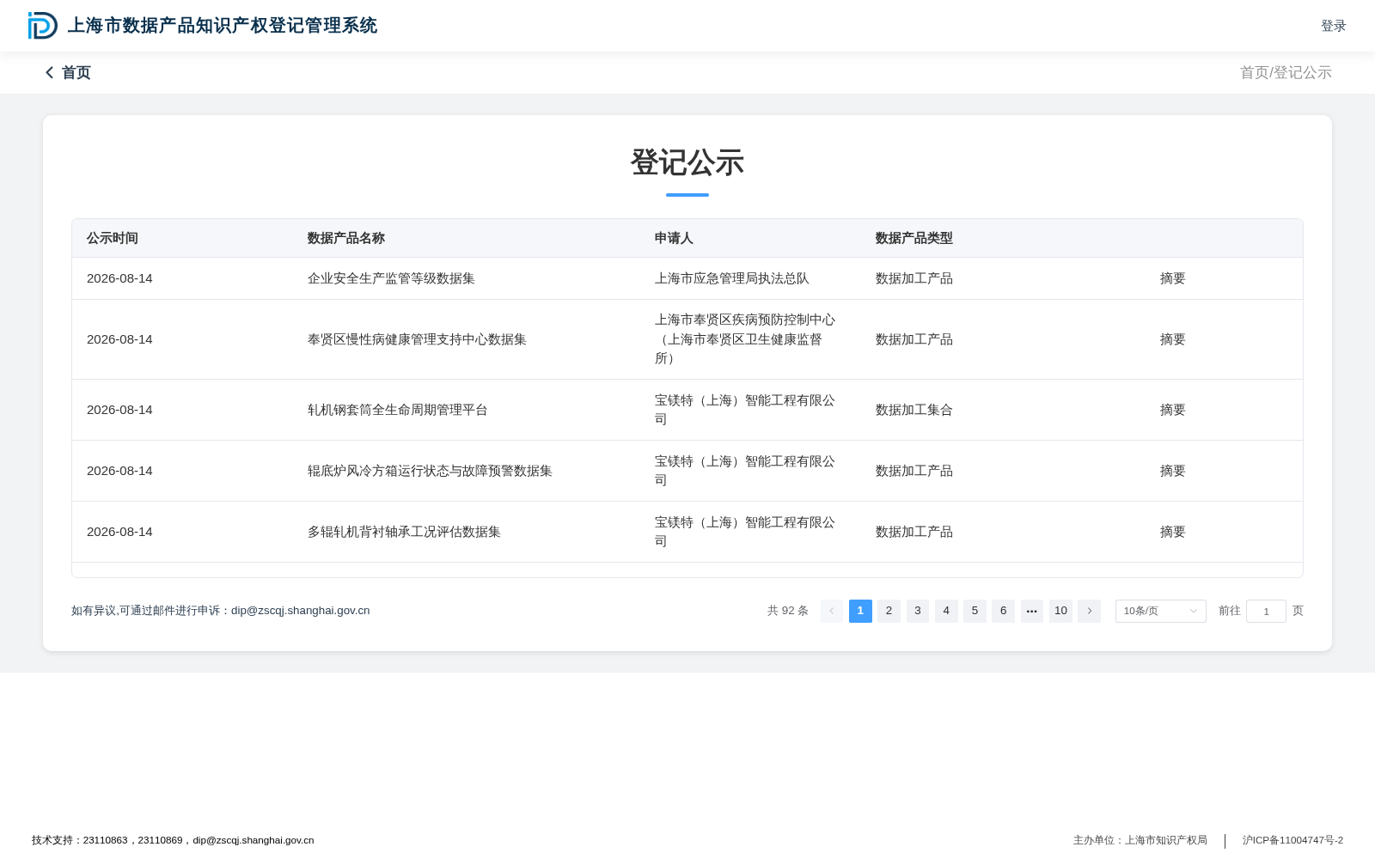Viewport: 1375px width, 859px height.
Task: Click the 沪ICP备11004747号-2 footer link
Action: [x=1292, y=840]
